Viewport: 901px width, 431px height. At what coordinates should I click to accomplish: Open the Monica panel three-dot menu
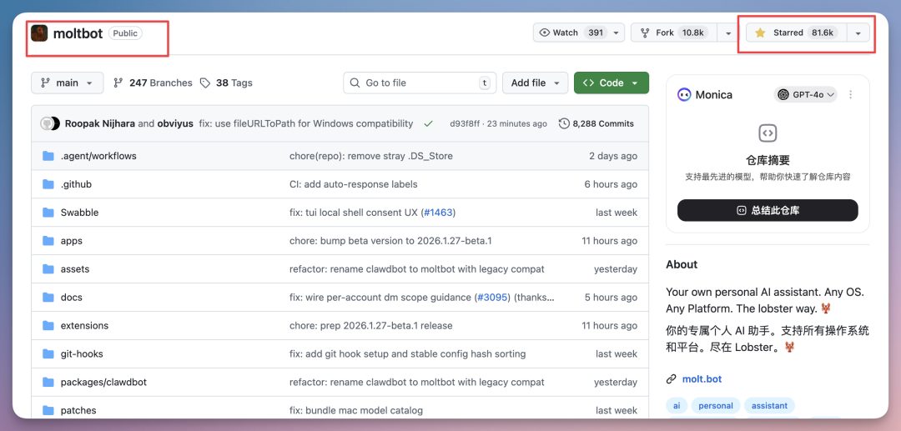(x=851, y=95)
